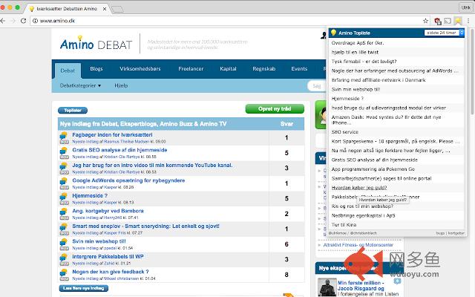Image resolution: width=475 pixels, height=297 pixels.
Task: Click the browser back arrow
Action: pos(3,21)
